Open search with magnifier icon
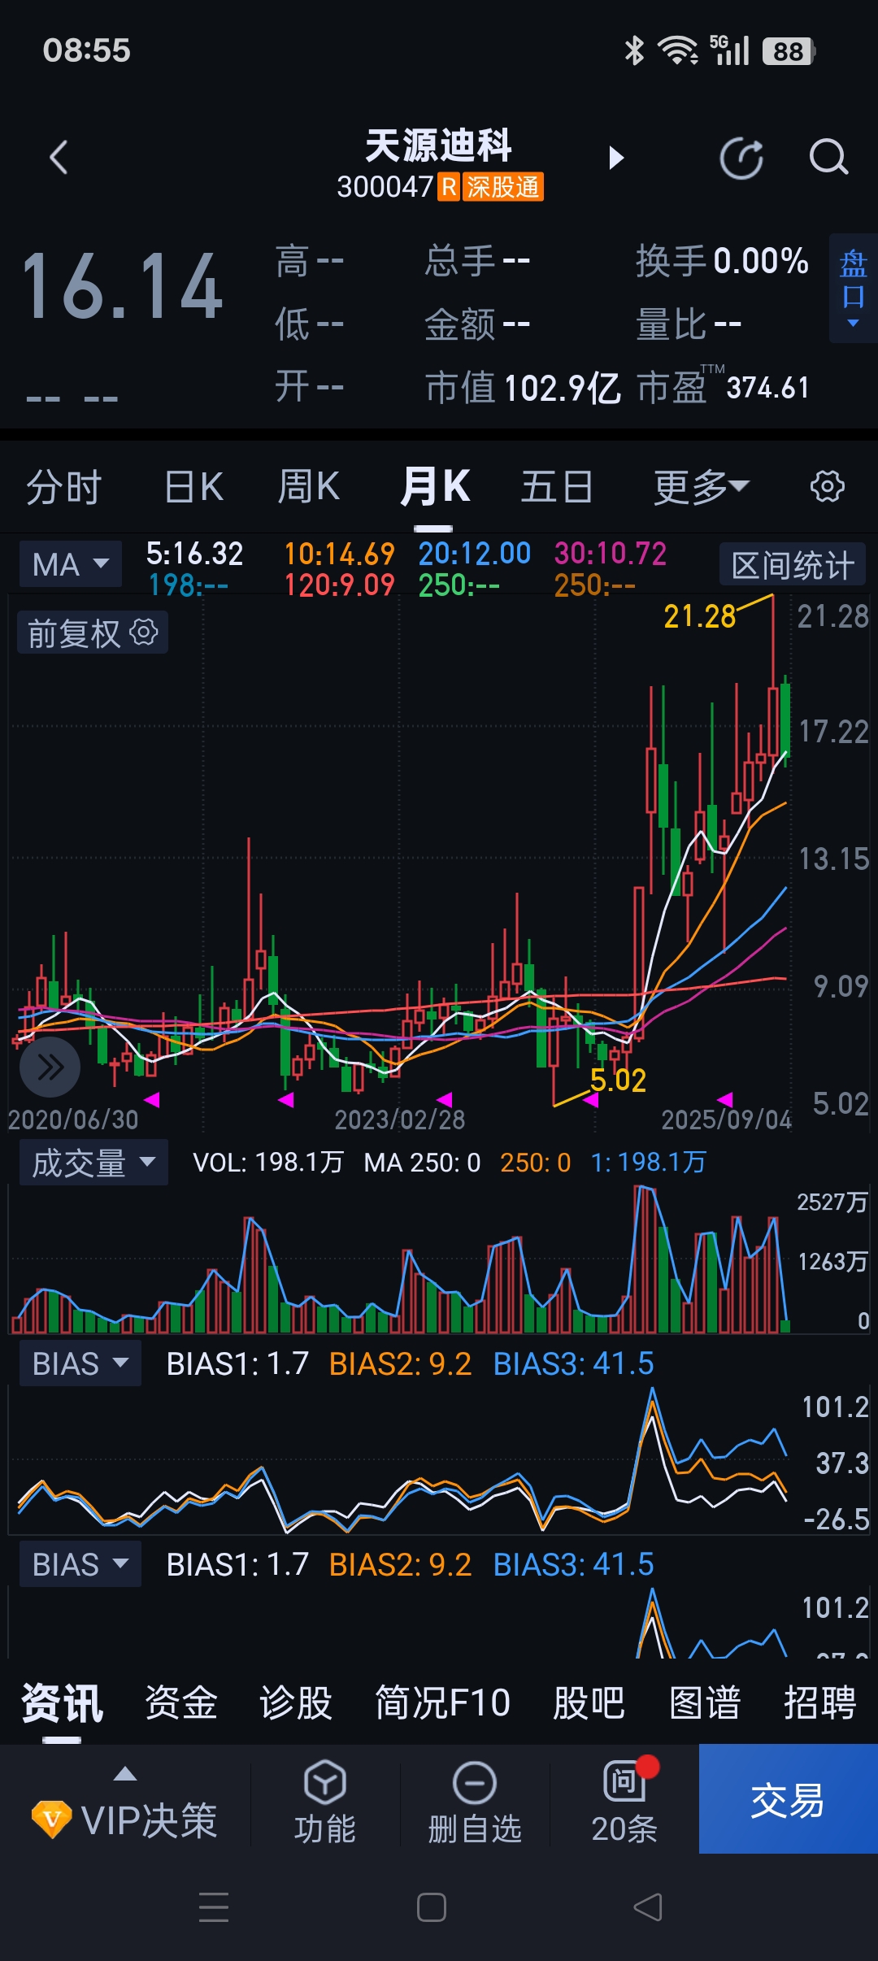The width and height of the screenshot is (878, 1961). 828,157
